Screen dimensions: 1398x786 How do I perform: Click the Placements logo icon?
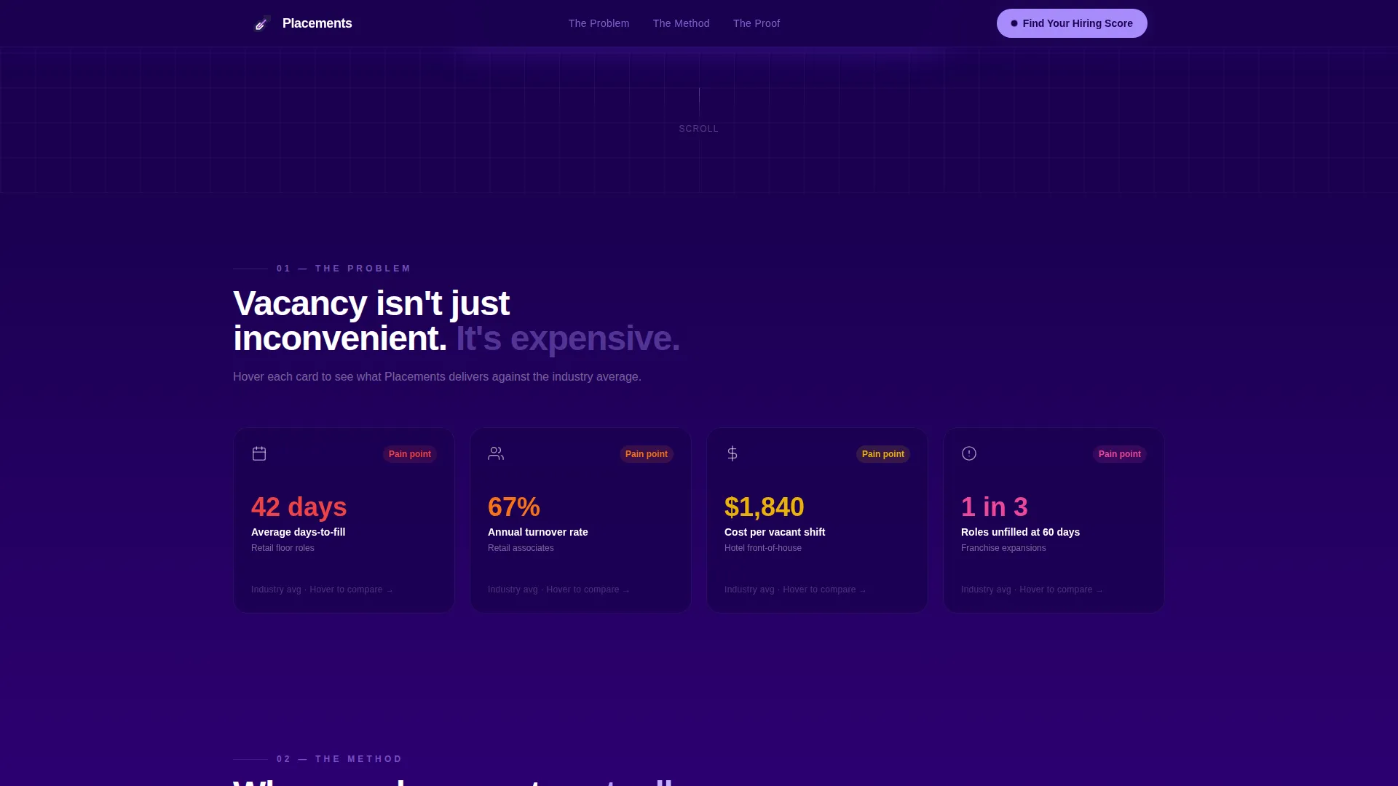pos(261,23)
